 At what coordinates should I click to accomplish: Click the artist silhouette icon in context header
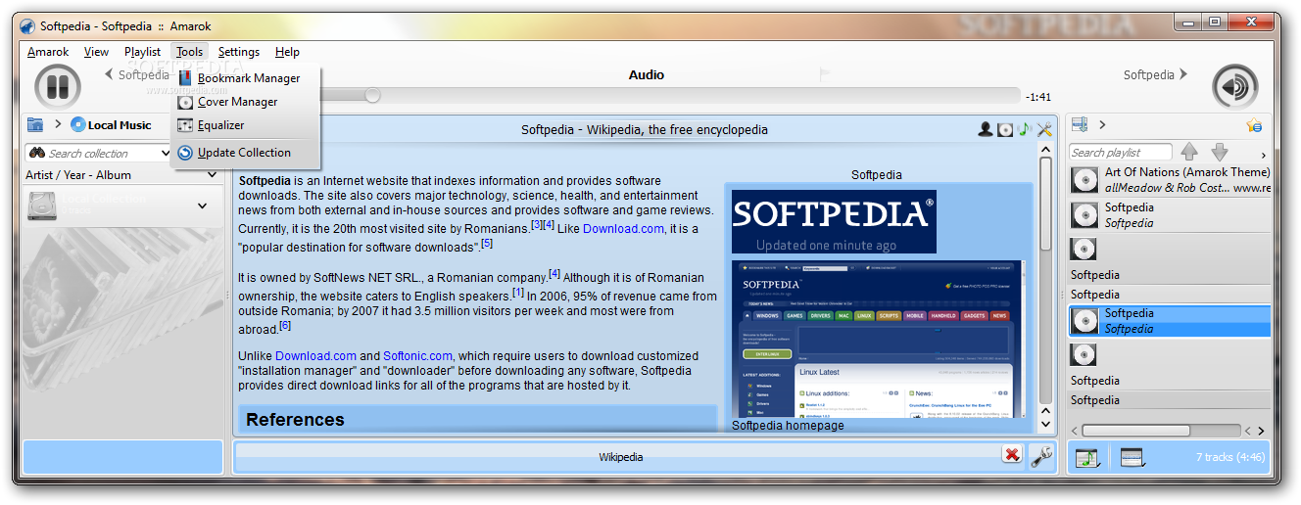pos(986,129)
